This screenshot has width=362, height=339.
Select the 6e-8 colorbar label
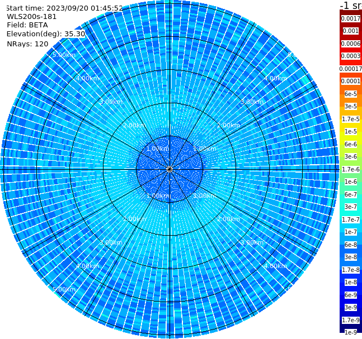(x=351, y=245)
